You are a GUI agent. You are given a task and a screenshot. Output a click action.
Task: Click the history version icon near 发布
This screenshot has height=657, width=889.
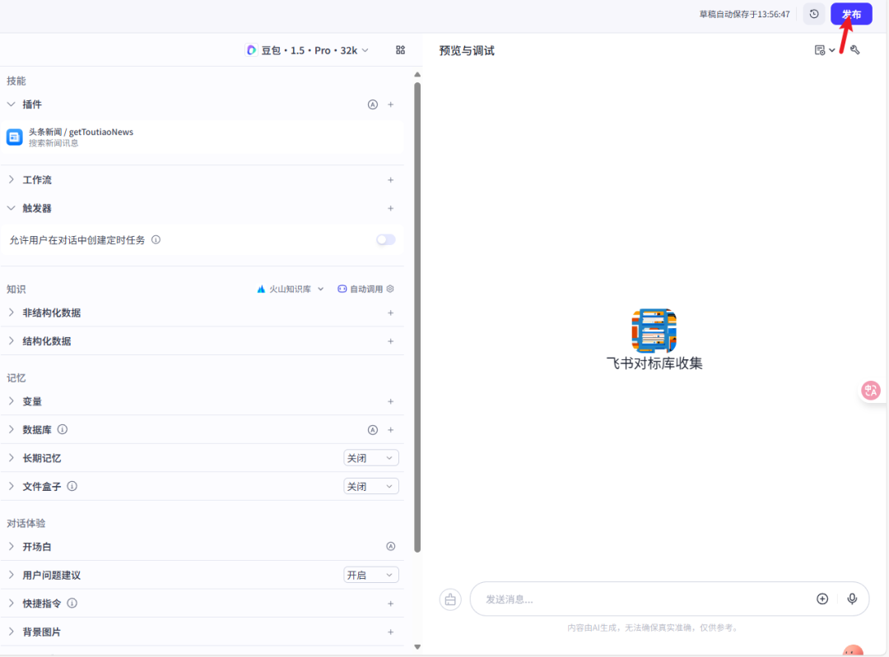(814, 14)
